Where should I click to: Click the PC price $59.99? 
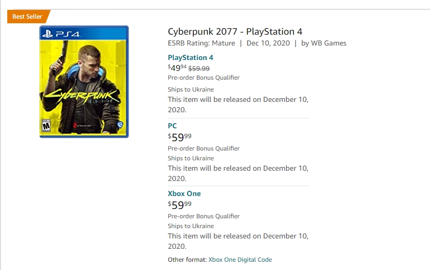point(180,137)
